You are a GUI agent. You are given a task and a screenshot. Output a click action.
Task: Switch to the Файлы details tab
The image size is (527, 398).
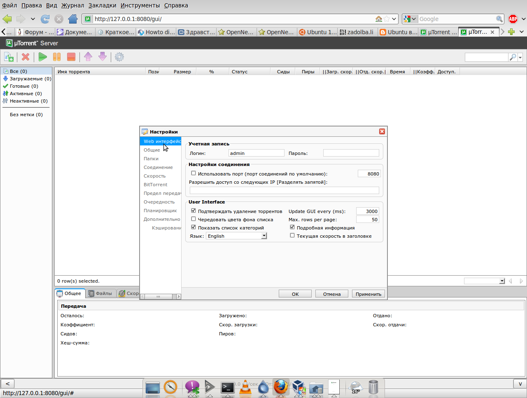[100, 293]
